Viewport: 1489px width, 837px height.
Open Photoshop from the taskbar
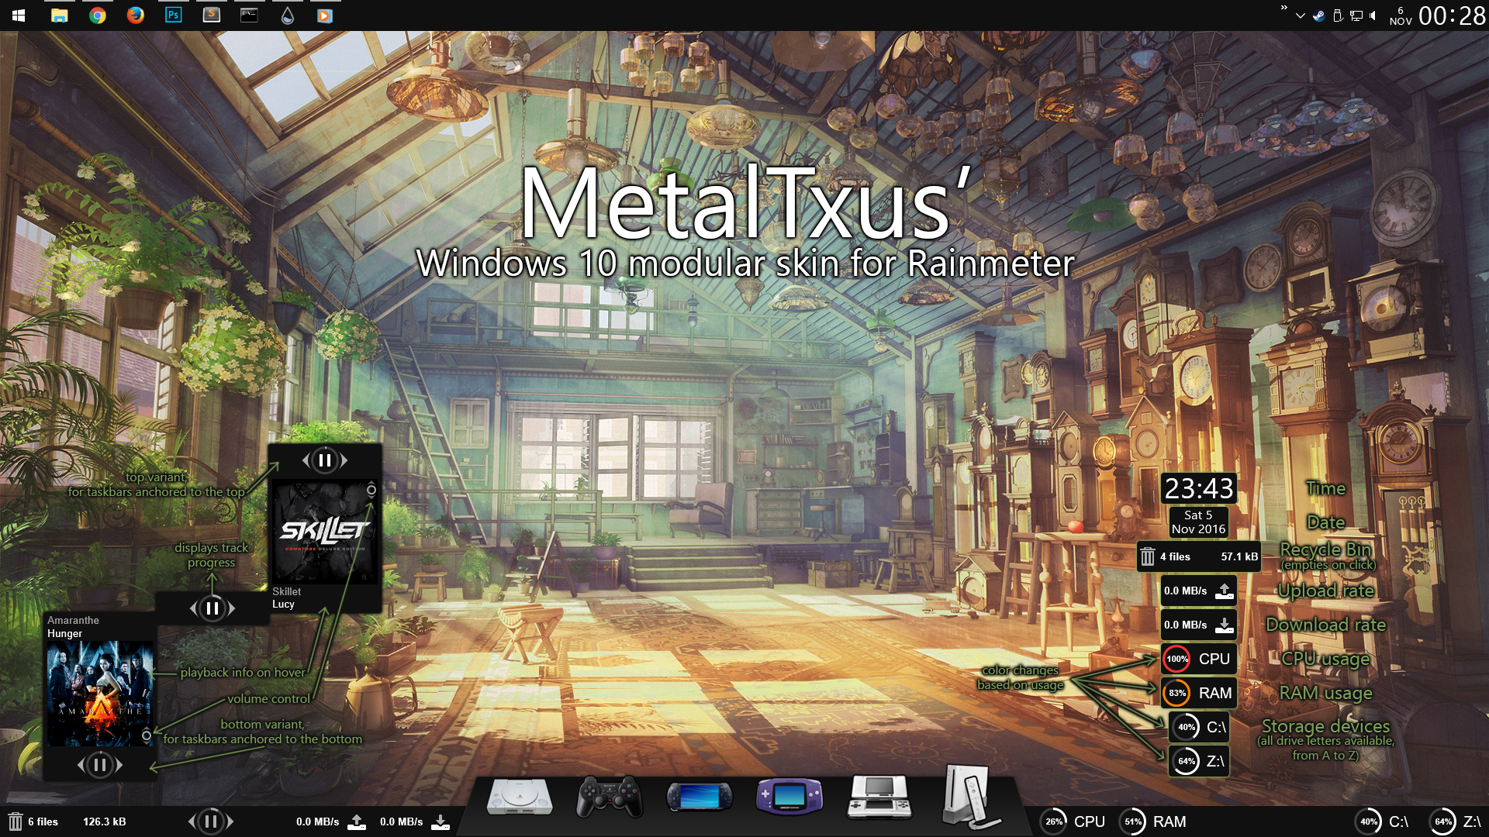pos(174,15)
